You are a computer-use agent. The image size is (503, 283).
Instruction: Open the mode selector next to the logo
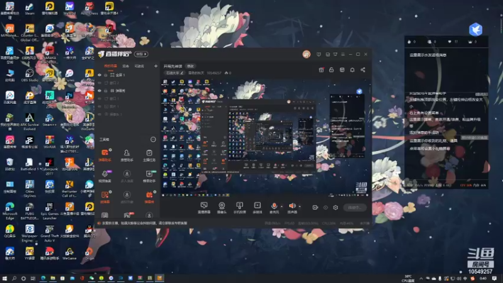click(x=141, y=54)
